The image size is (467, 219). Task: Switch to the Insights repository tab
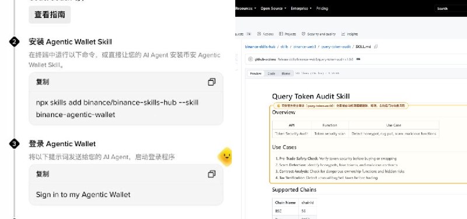coord(350,34)
